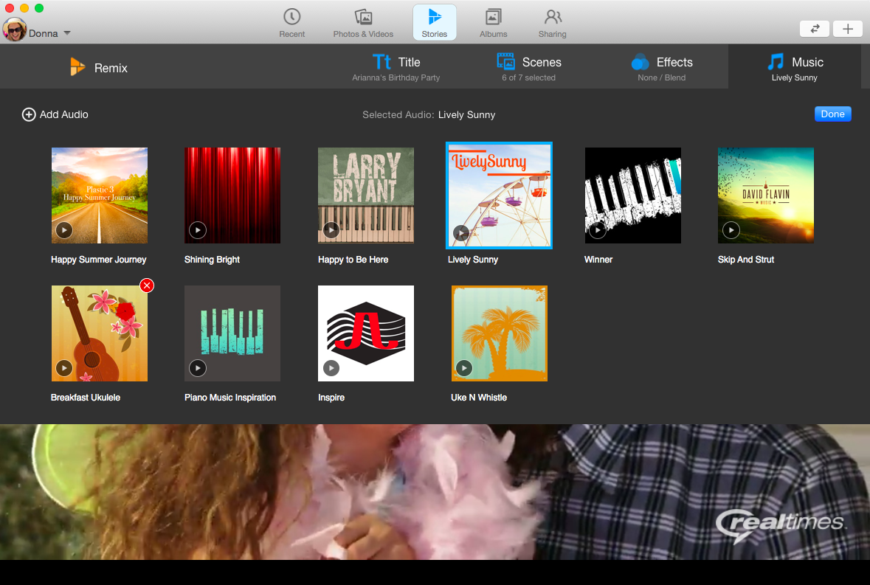The width and height of the screenshot is (870, 585).
Task: Play the Happy Summer Journey preview
Action: pos(64,230)
